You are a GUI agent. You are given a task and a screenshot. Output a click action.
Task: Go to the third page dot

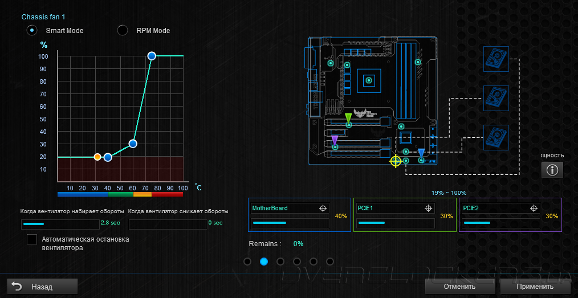280,262
